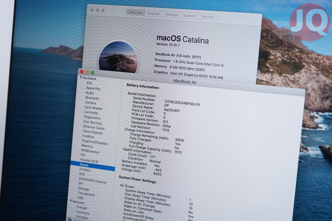This screenshot has width=332, height=221.
Task: Select Memory in the hardware sidebar
Action: pyautogui.click(x=87, y=146)
